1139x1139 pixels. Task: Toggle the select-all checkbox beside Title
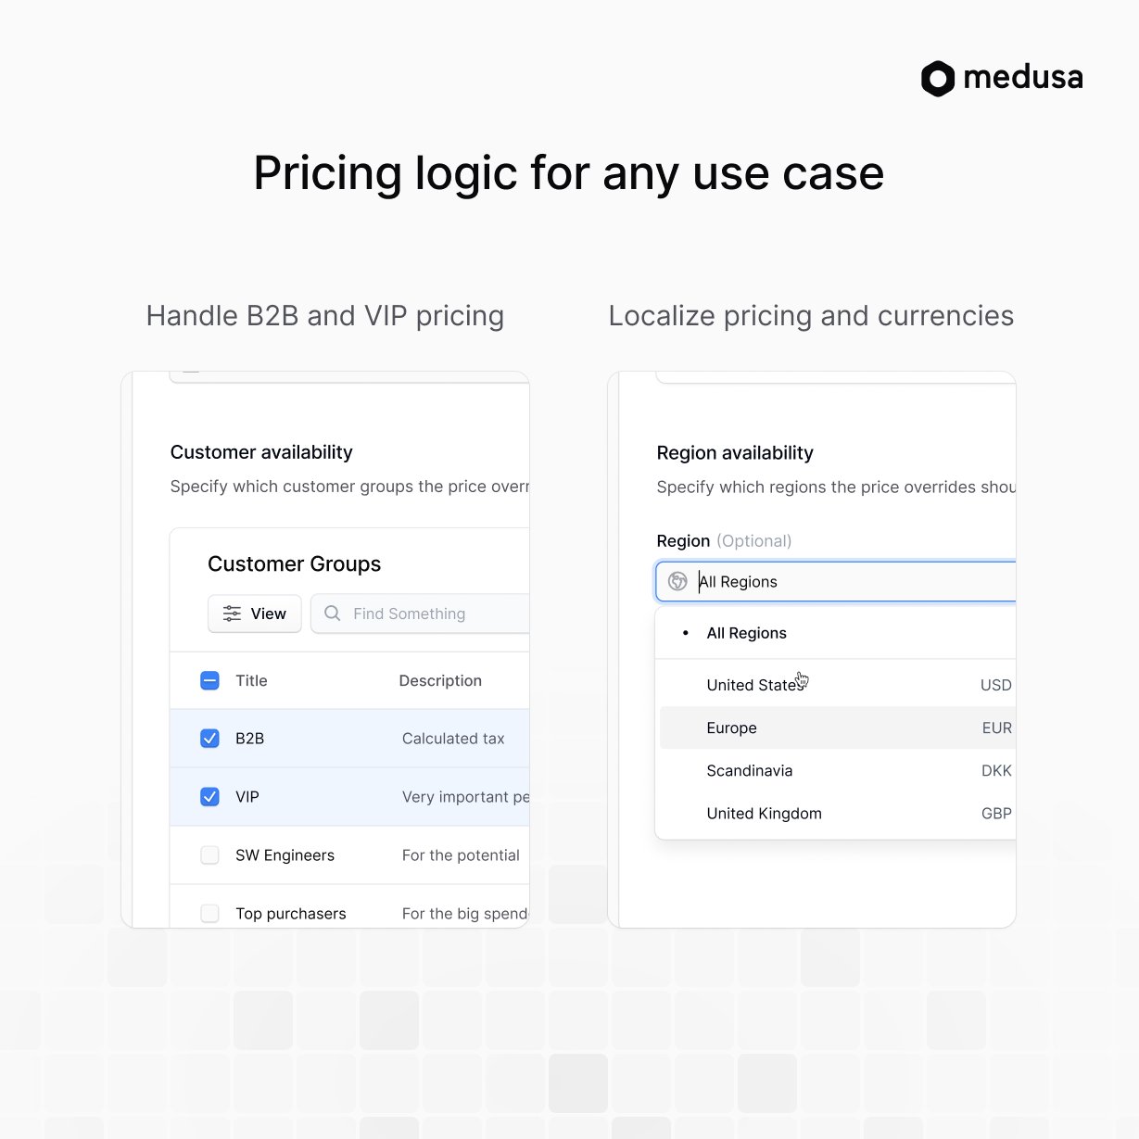click(x=209, y=680)
